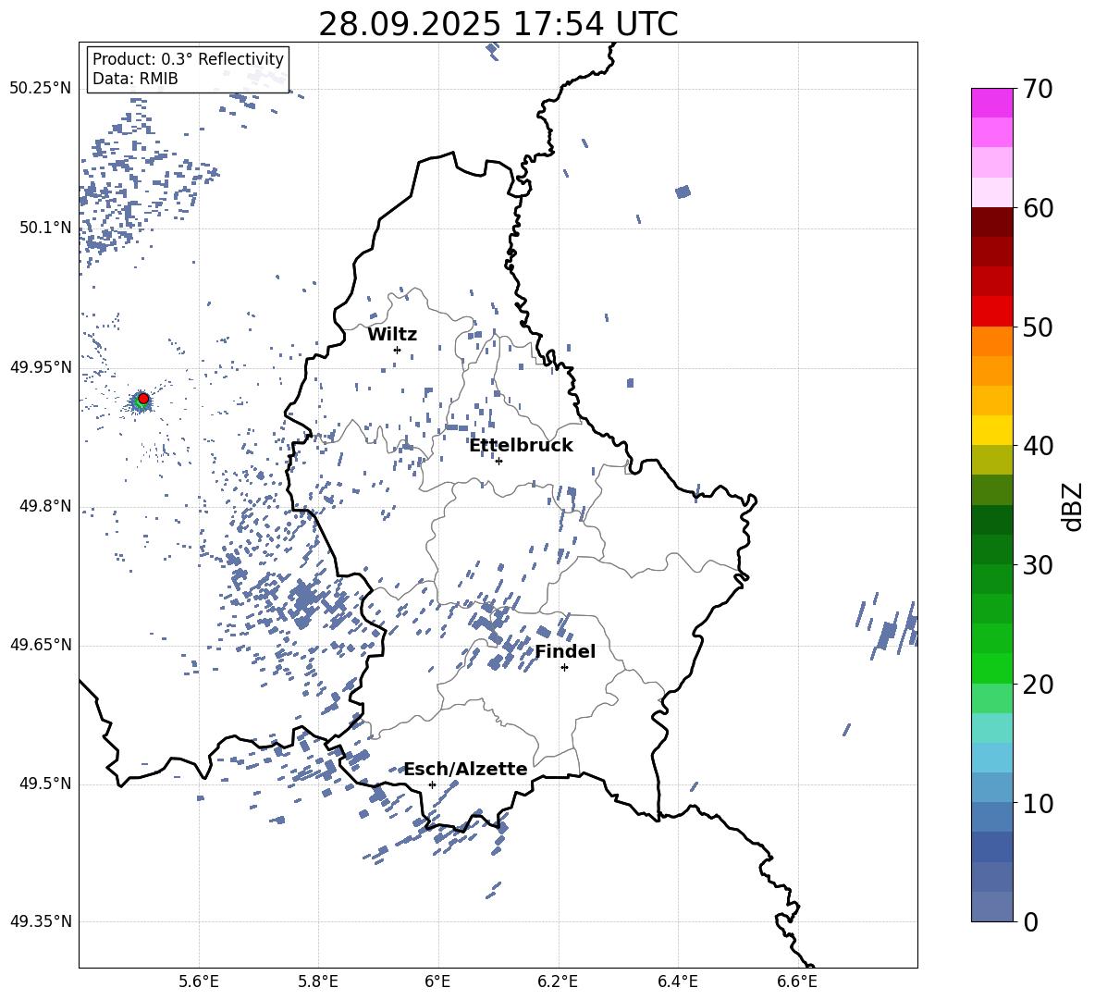This screenshot has width=1095, height=1000.
Task: Click the 60 tick on the colorbar
Action: tap(1038, 208)
